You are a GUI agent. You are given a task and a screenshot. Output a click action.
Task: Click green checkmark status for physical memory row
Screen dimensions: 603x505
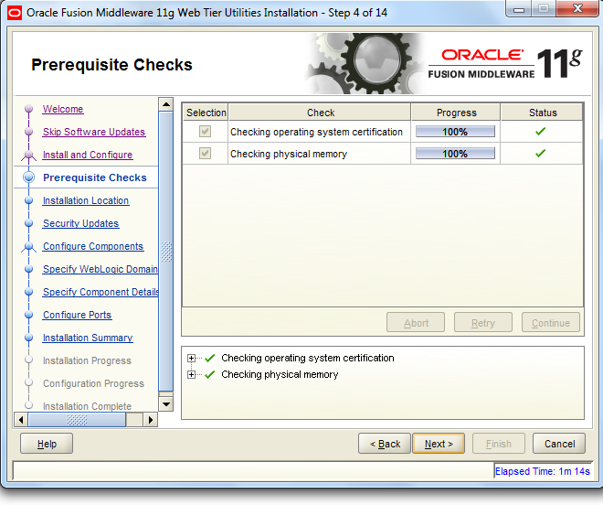coord(540,154)
